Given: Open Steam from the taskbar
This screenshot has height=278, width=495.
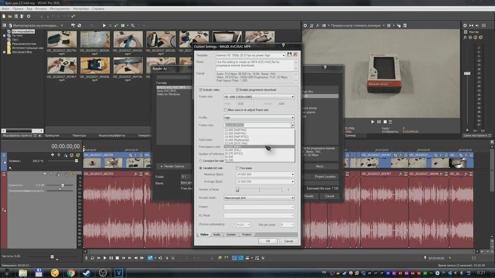Looking at the screenshot, I should point(87,273).
